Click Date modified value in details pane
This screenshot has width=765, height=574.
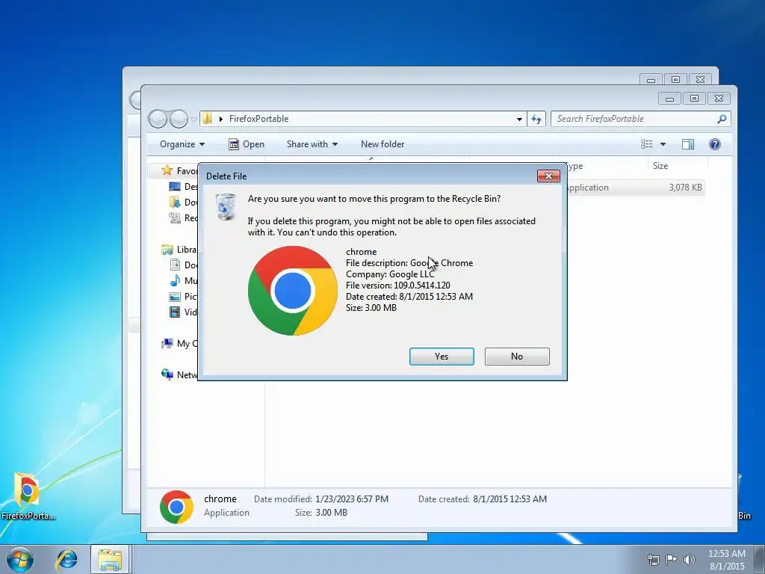[352, 499]
